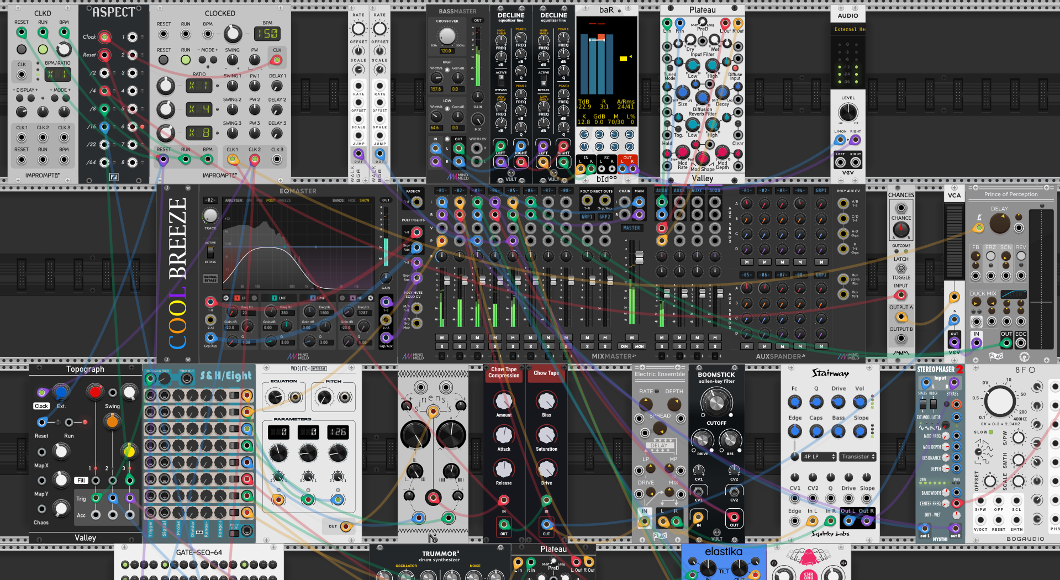Select the LMF band tab in EQMaster
The height and width of the screenshot is (580, 1060).
coord(279,298)
